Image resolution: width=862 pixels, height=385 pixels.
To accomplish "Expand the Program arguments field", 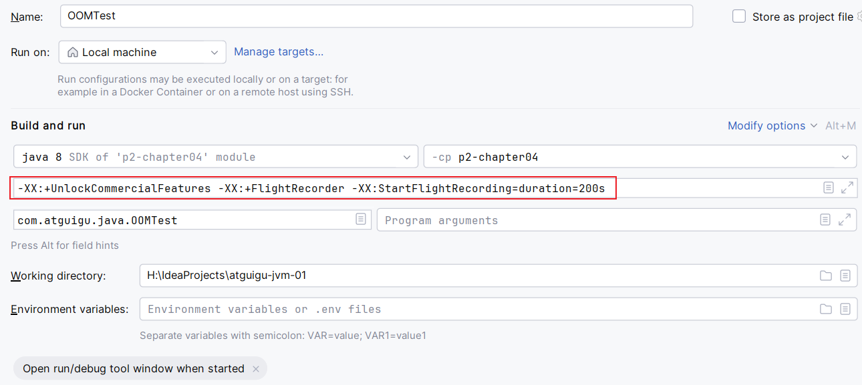I will 845,220.
